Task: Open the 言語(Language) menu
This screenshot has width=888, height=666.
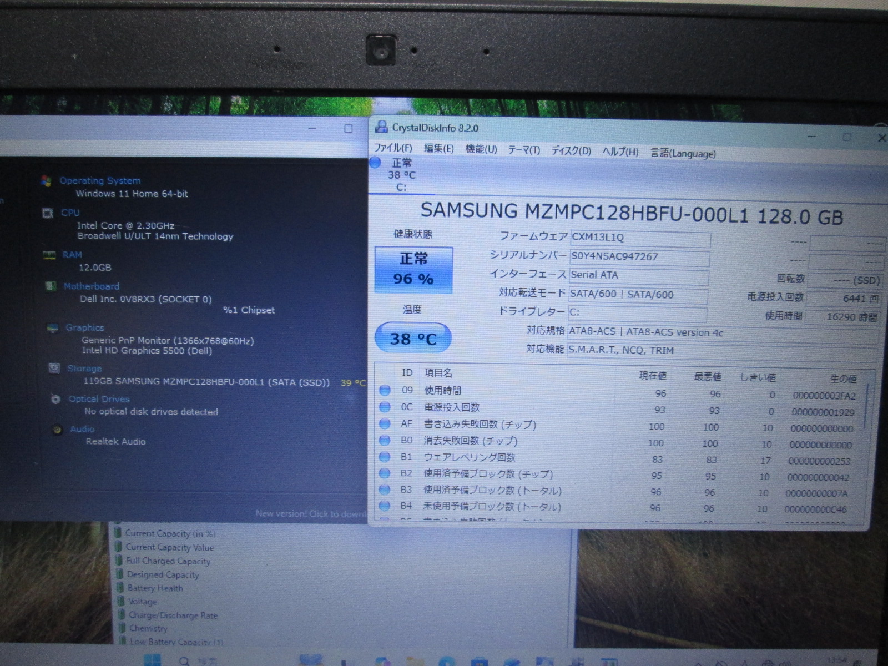Action: tap(683, 153)
